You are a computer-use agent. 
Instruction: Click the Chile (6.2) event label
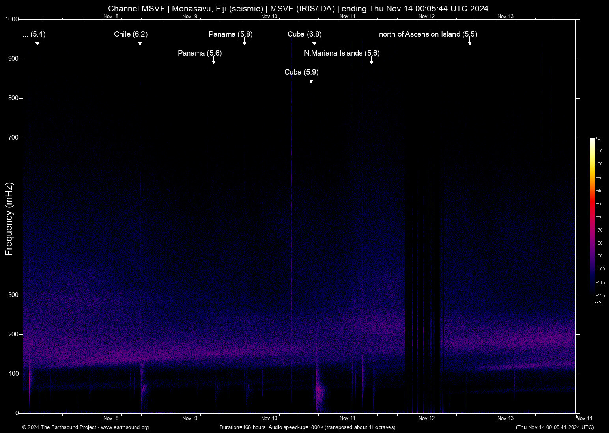pos(131,34)
